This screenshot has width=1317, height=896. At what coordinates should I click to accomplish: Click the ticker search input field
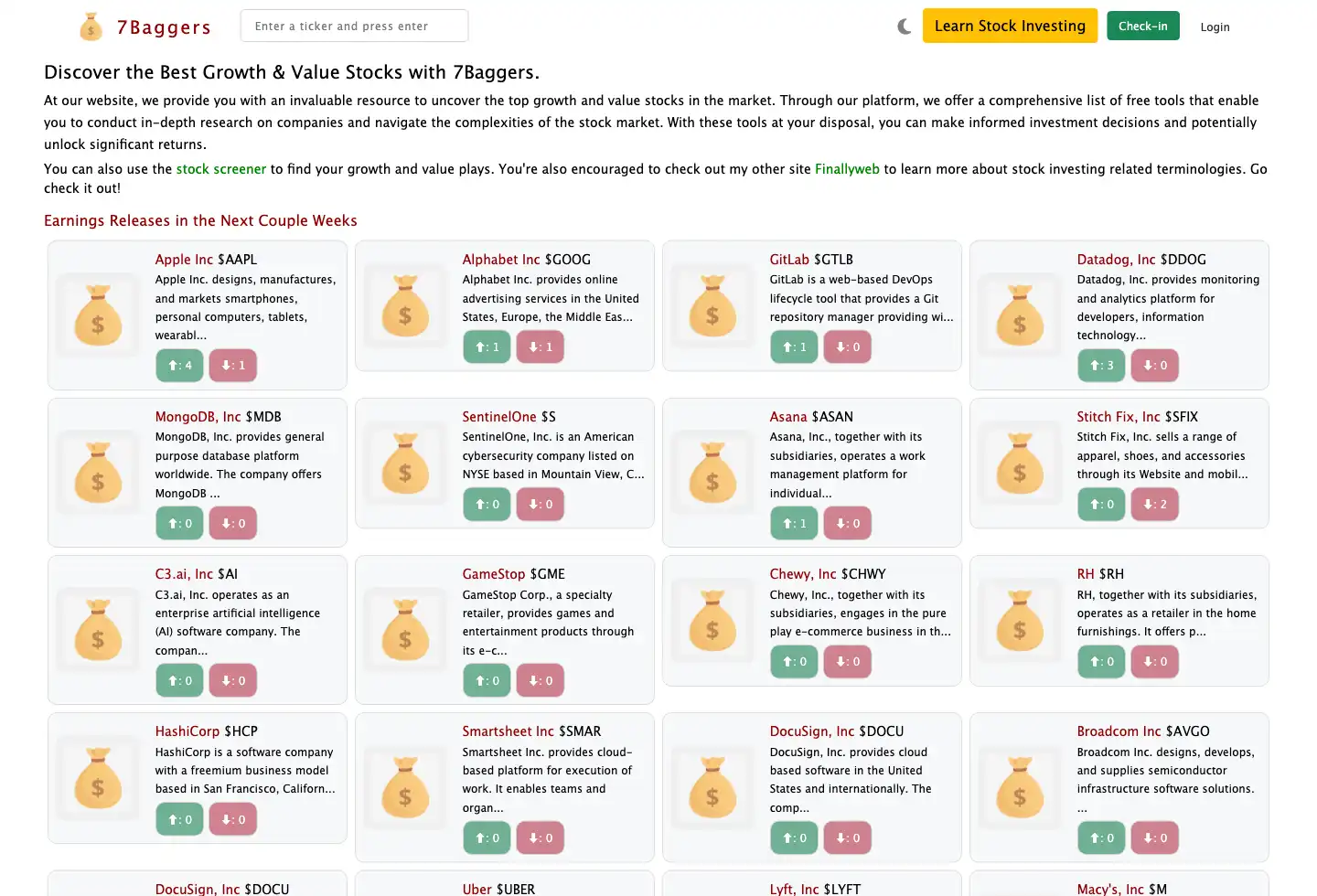click(354, 27)
